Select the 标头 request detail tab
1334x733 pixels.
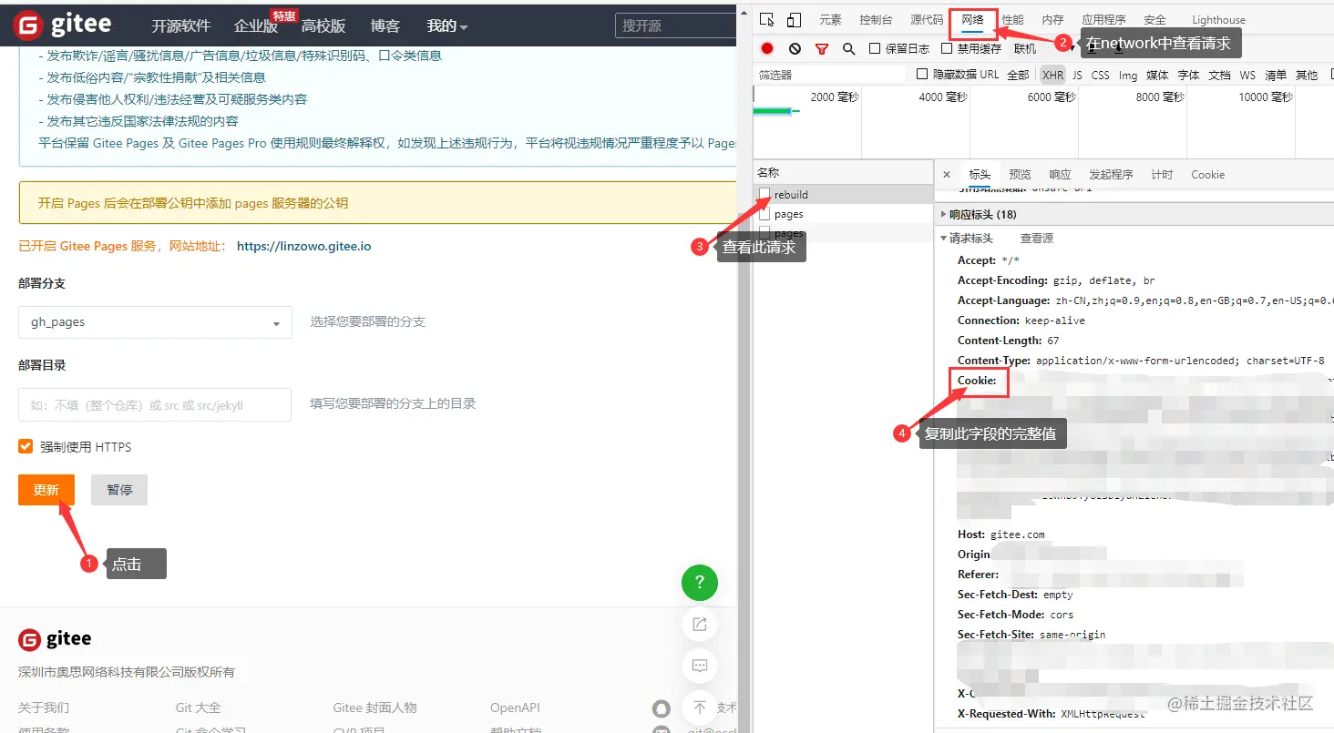[980, 175]
